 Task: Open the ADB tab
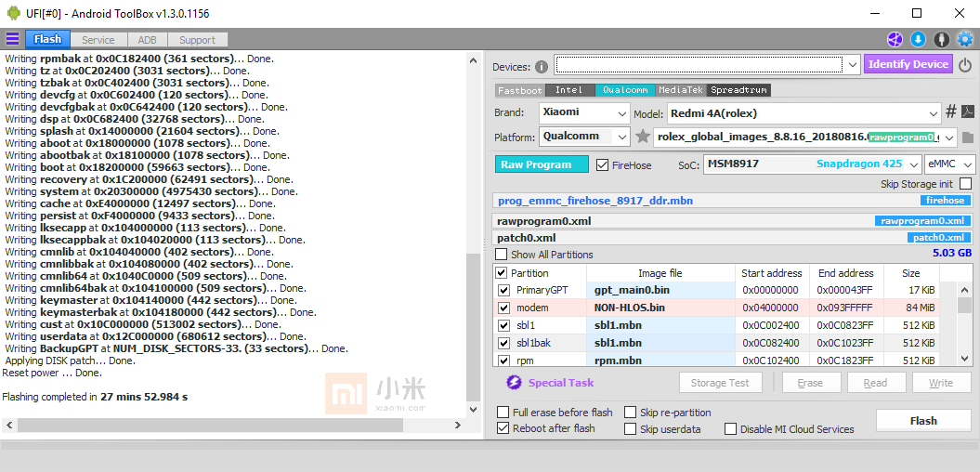tap(148, 40)
